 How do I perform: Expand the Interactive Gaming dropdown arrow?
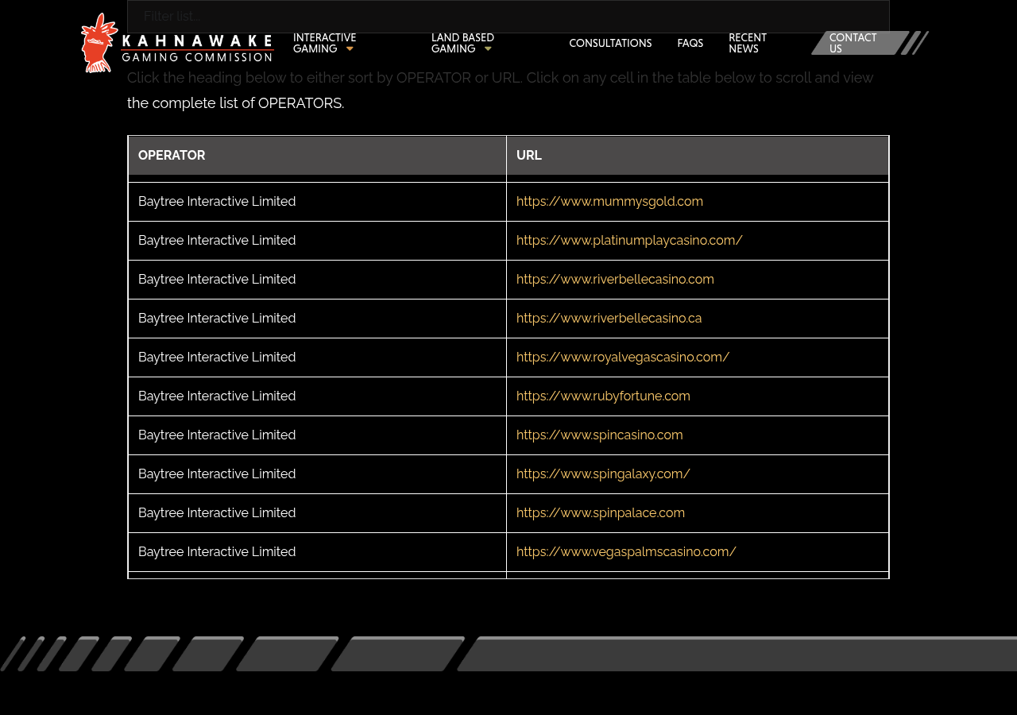350,49
